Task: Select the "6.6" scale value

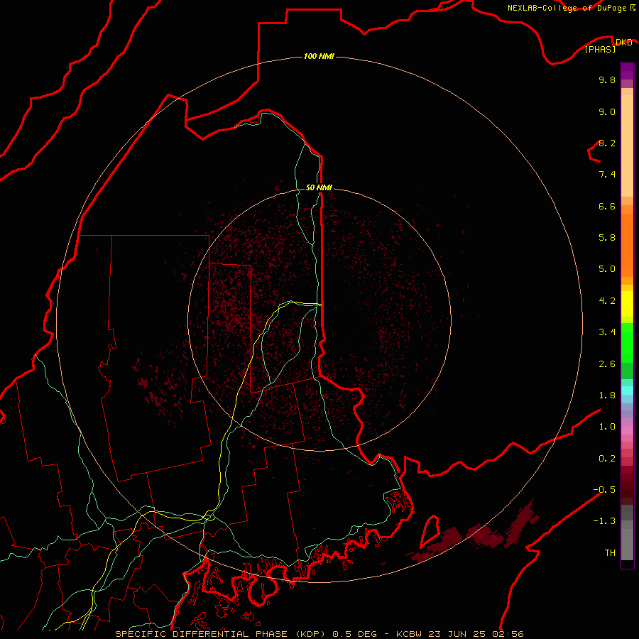Action: [607, 206]
